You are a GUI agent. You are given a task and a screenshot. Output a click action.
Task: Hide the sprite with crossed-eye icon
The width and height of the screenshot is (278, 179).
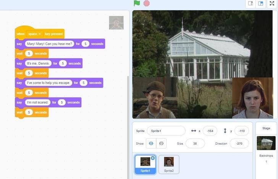161,144
